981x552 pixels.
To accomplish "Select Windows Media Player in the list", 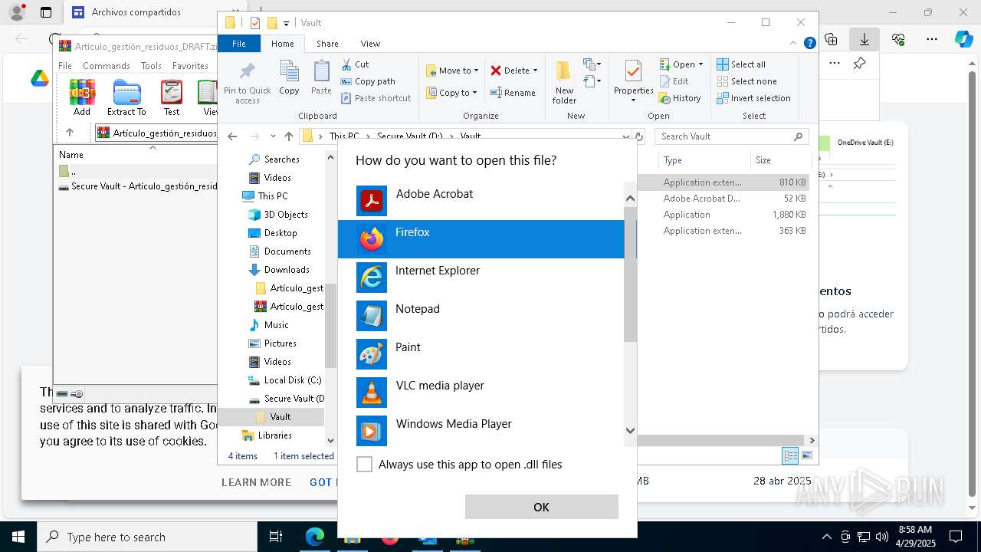I will [x=481, y=431].
